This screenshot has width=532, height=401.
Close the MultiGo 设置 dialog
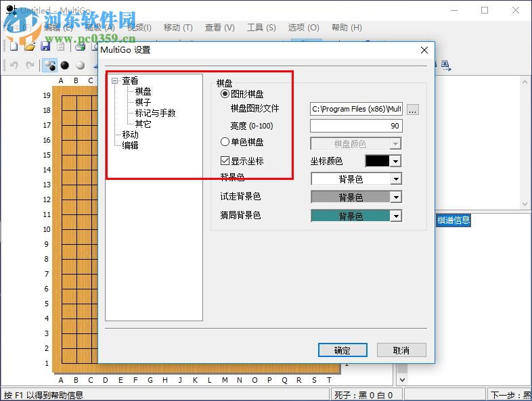click(x=424, y=50)
